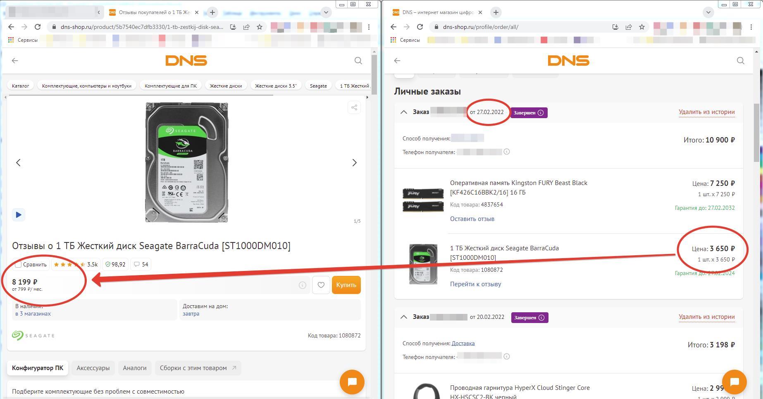The height and width of the screenshot is (399, 763).
Task: Switch to the Аналоги tab
Action: (135, 368)
